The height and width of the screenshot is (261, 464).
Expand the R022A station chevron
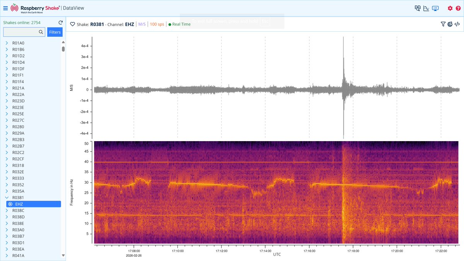click(7, 94)
